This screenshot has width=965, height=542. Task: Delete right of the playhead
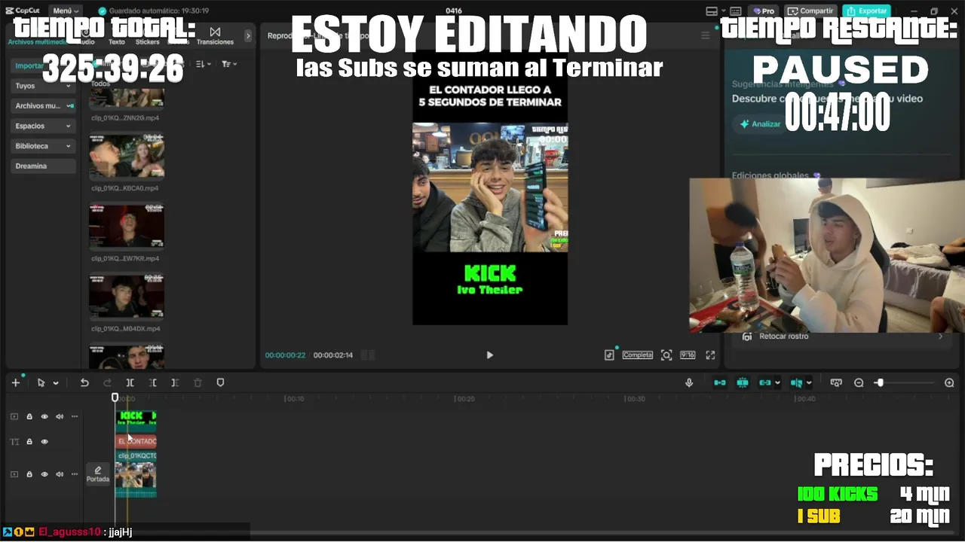point(175,382)
